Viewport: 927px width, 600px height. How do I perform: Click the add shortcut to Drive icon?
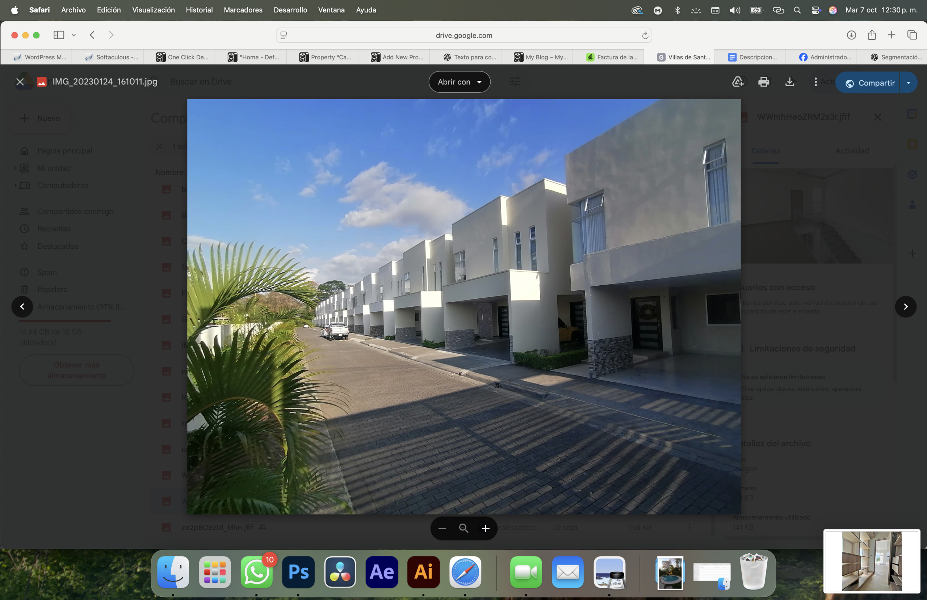coord(738,82)
